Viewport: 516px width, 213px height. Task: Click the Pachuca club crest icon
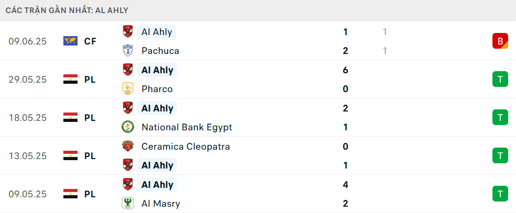[x=127, y=51]
